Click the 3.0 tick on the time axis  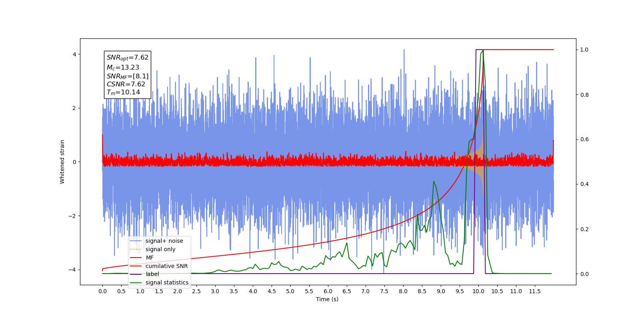[x=215, y=291]
